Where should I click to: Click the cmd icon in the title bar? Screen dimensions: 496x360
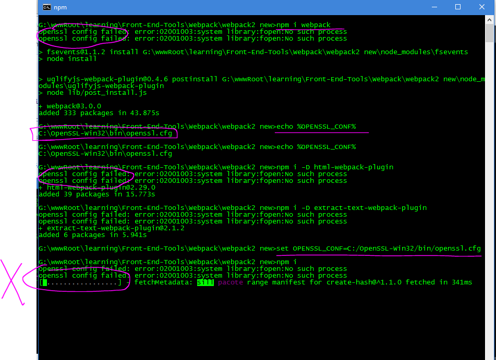click(x=46, y=7)
